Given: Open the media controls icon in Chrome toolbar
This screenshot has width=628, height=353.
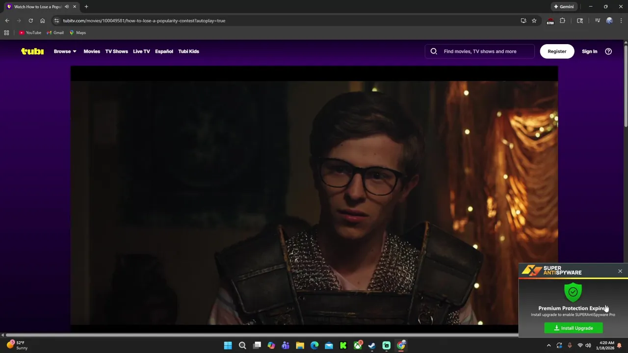Looking at the screenshot, I should [x=597, y=21].
